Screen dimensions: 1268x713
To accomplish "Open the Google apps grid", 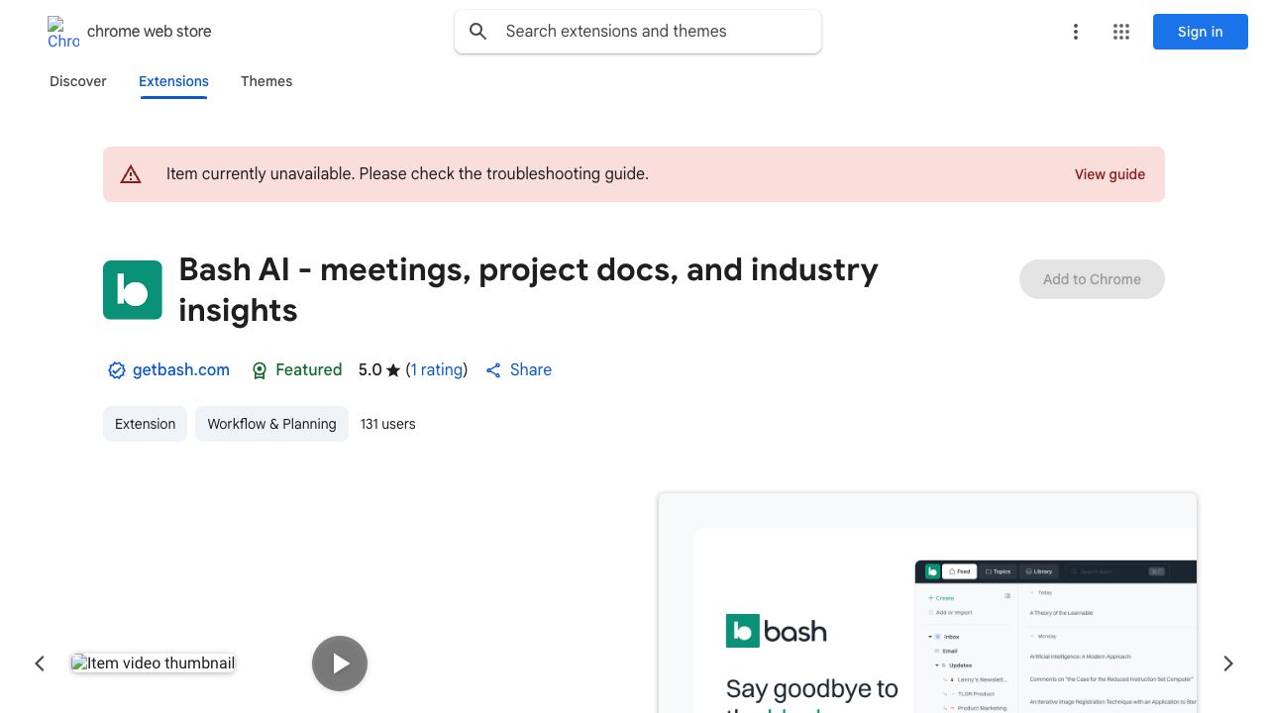I will pyautogui.click(x=1121, y=32).
